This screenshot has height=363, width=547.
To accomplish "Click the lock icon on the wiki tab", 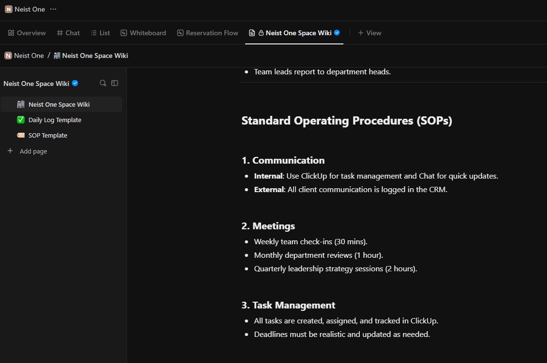I will coord(261,33).
